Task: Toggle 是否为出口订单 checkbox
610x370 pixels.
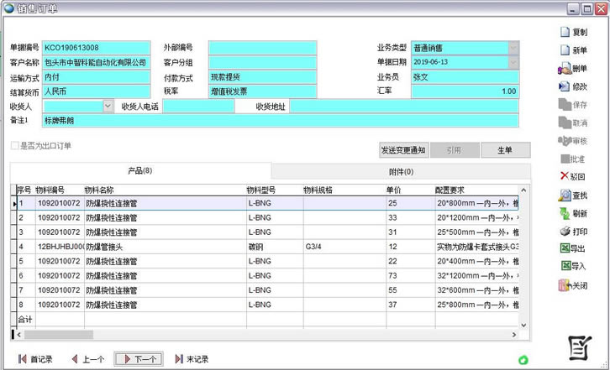Action: tap(15, 146)
